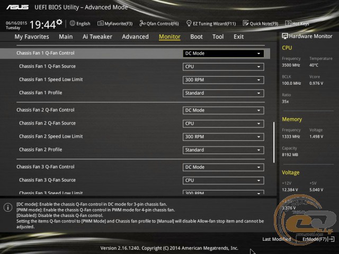Click CPU temperature value 40°C
This screenshot has height=254, width=339.
coord(314,65)
